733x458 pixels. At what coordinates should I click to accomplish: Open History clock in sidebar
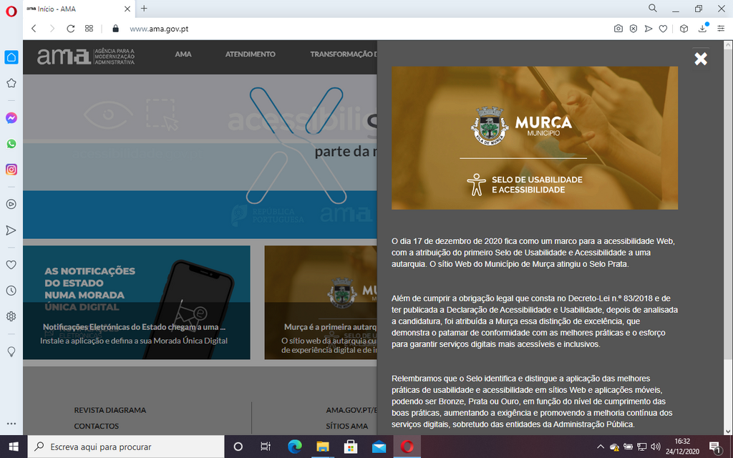click(11, 291)
